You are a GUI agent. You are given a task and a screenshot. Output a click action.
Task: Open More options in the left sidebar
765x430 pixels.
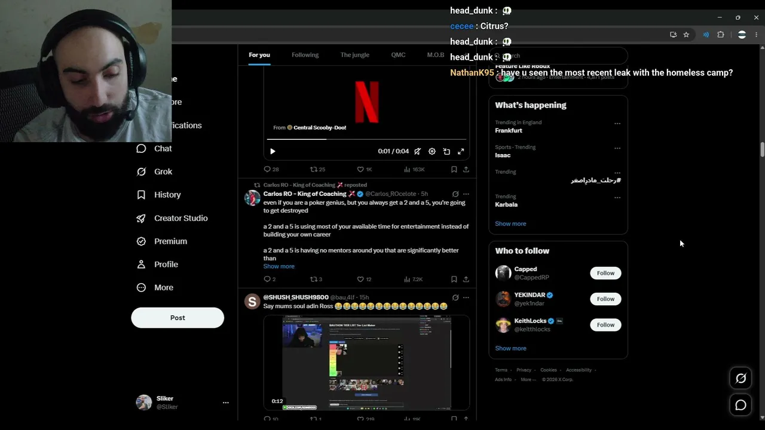coord(155,288)
